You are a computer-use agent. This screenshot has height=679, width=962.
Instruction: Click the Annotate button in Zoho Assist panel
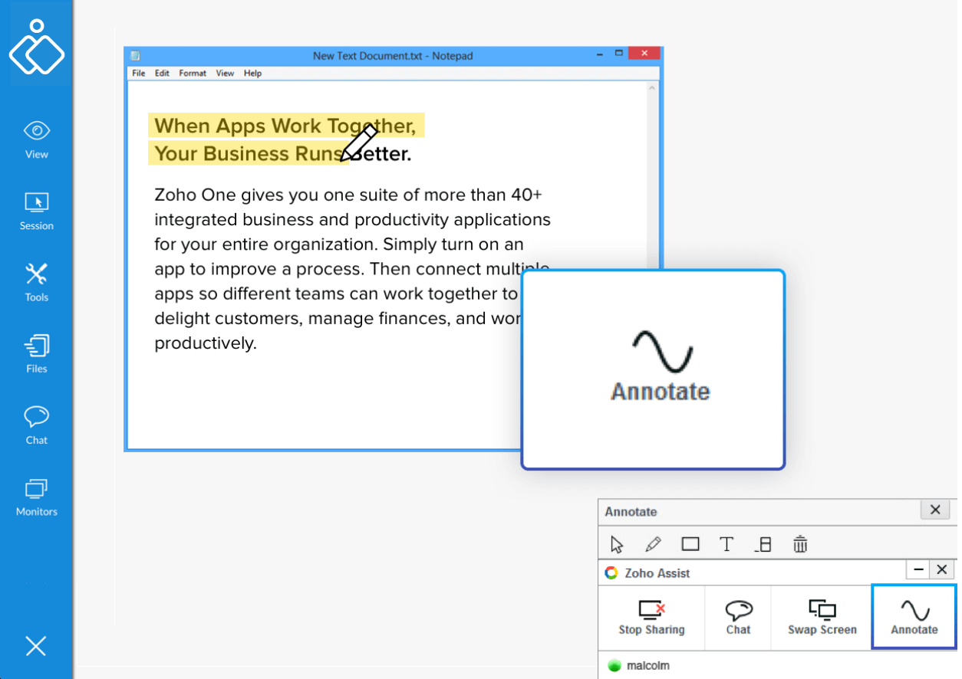tap(914, 618)
